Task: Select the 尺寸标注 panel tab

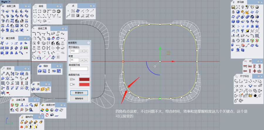Action: 244,76
